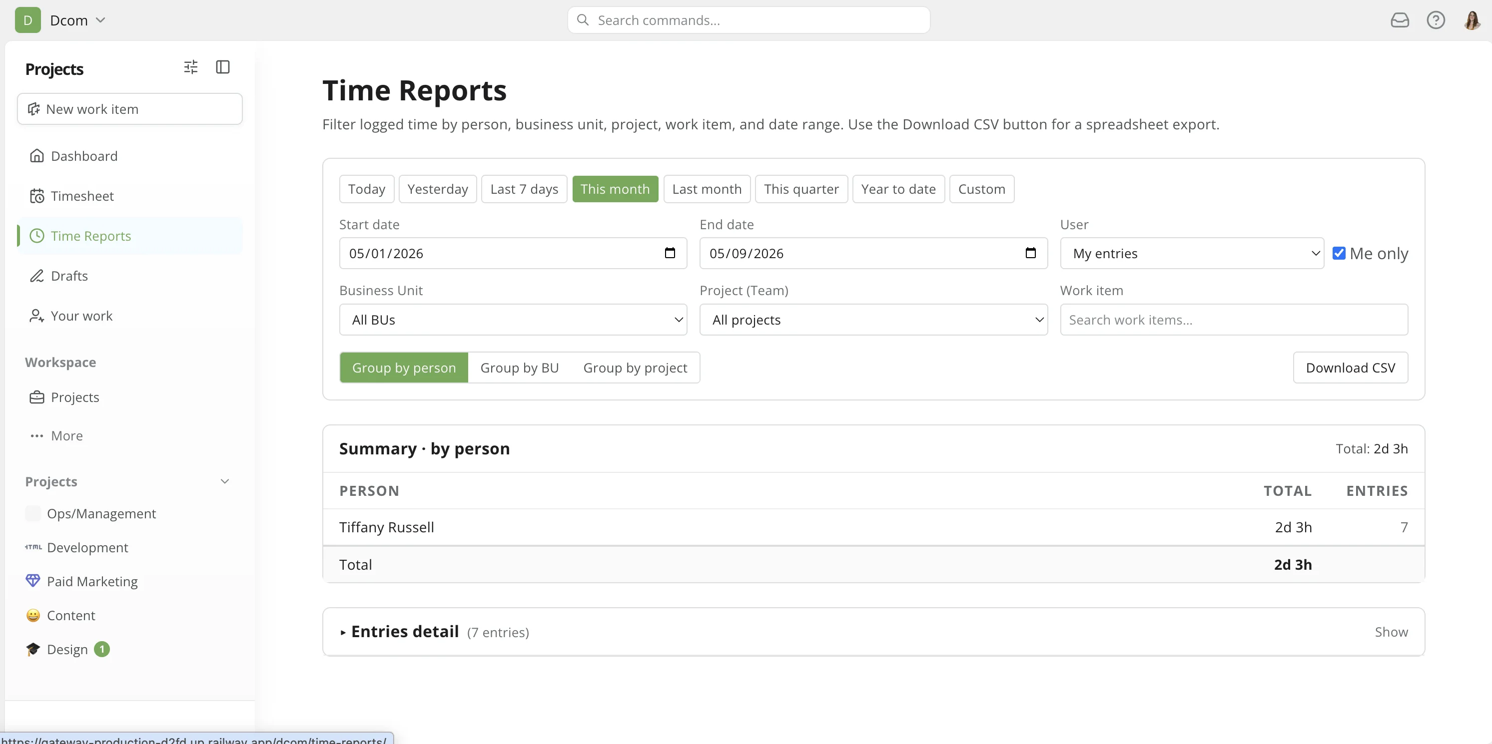Select Time Reports in sidebar
The width and height of the screenshot is (1492, 744).
[130, 236]
